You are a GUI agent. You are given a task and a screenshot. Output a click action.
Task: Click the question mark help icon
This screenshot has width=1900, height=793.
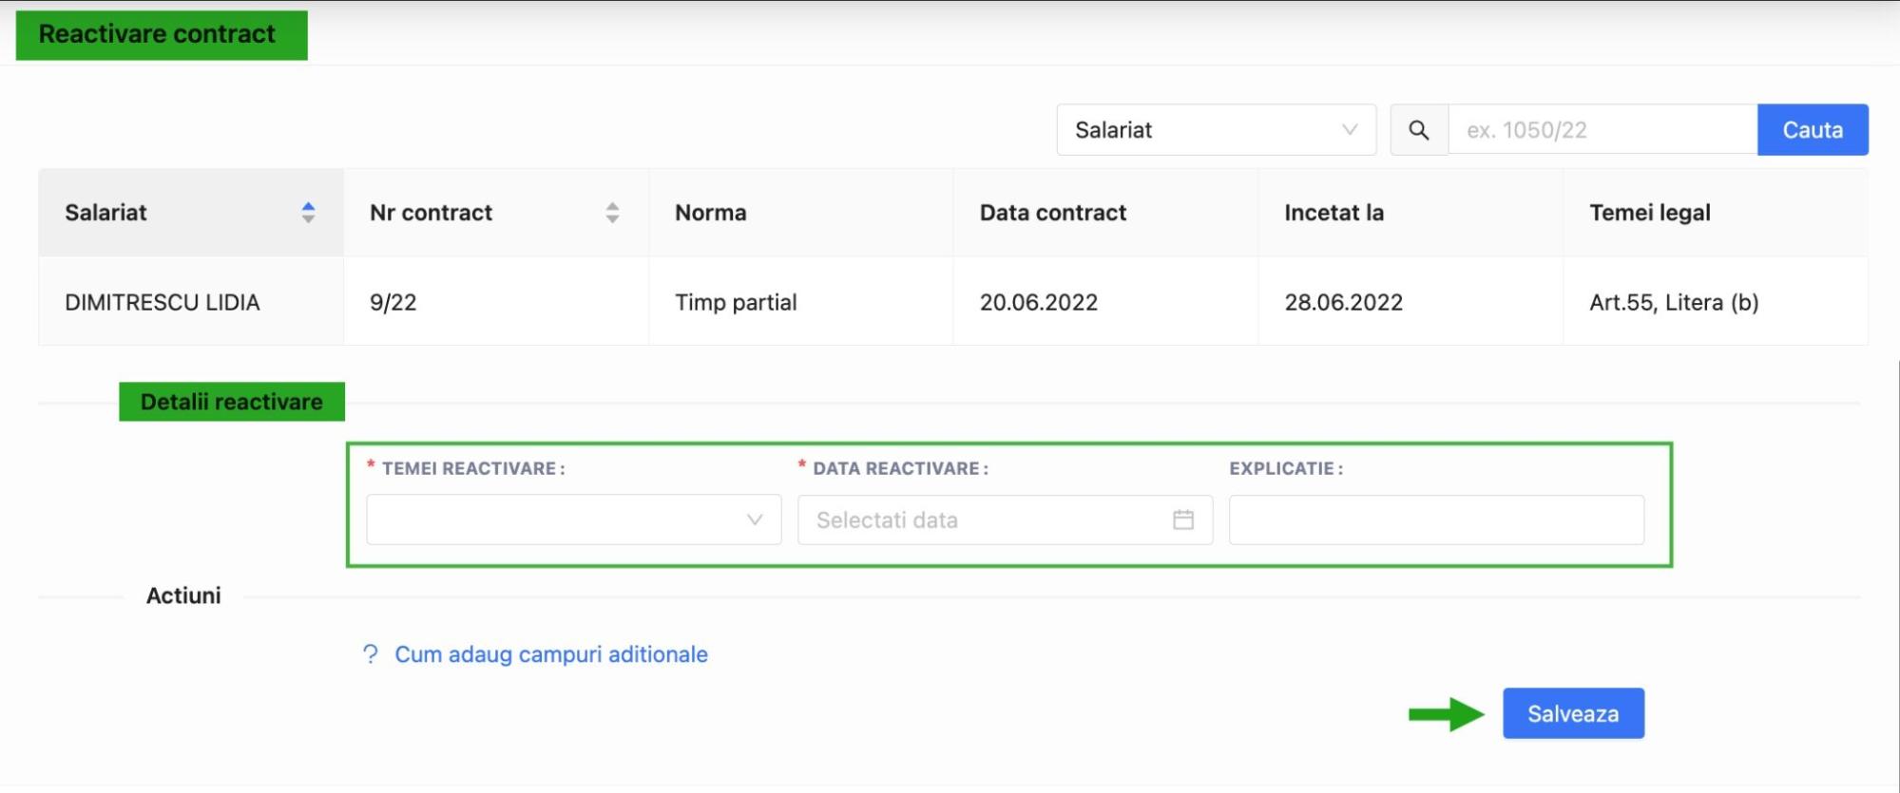tap(370, 654)
